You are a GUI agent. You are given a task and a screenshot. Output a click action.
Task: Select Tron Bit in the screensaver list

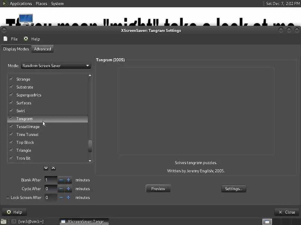click(x=48, y=158)
